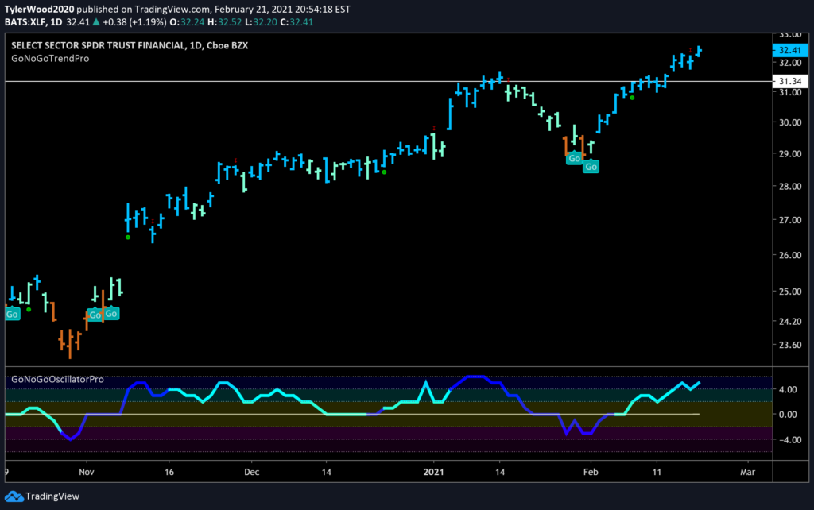The image size is (814, 510).
Task: Click the 2021 date axis label
Action: (433, 472)
